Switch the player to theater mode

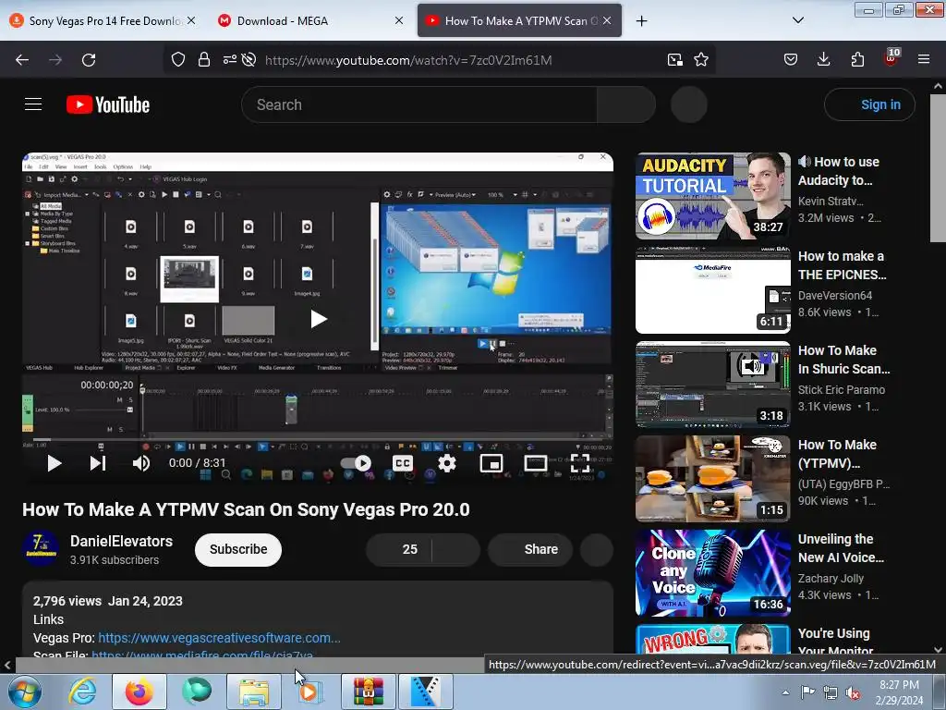click(x=535, y=463)
